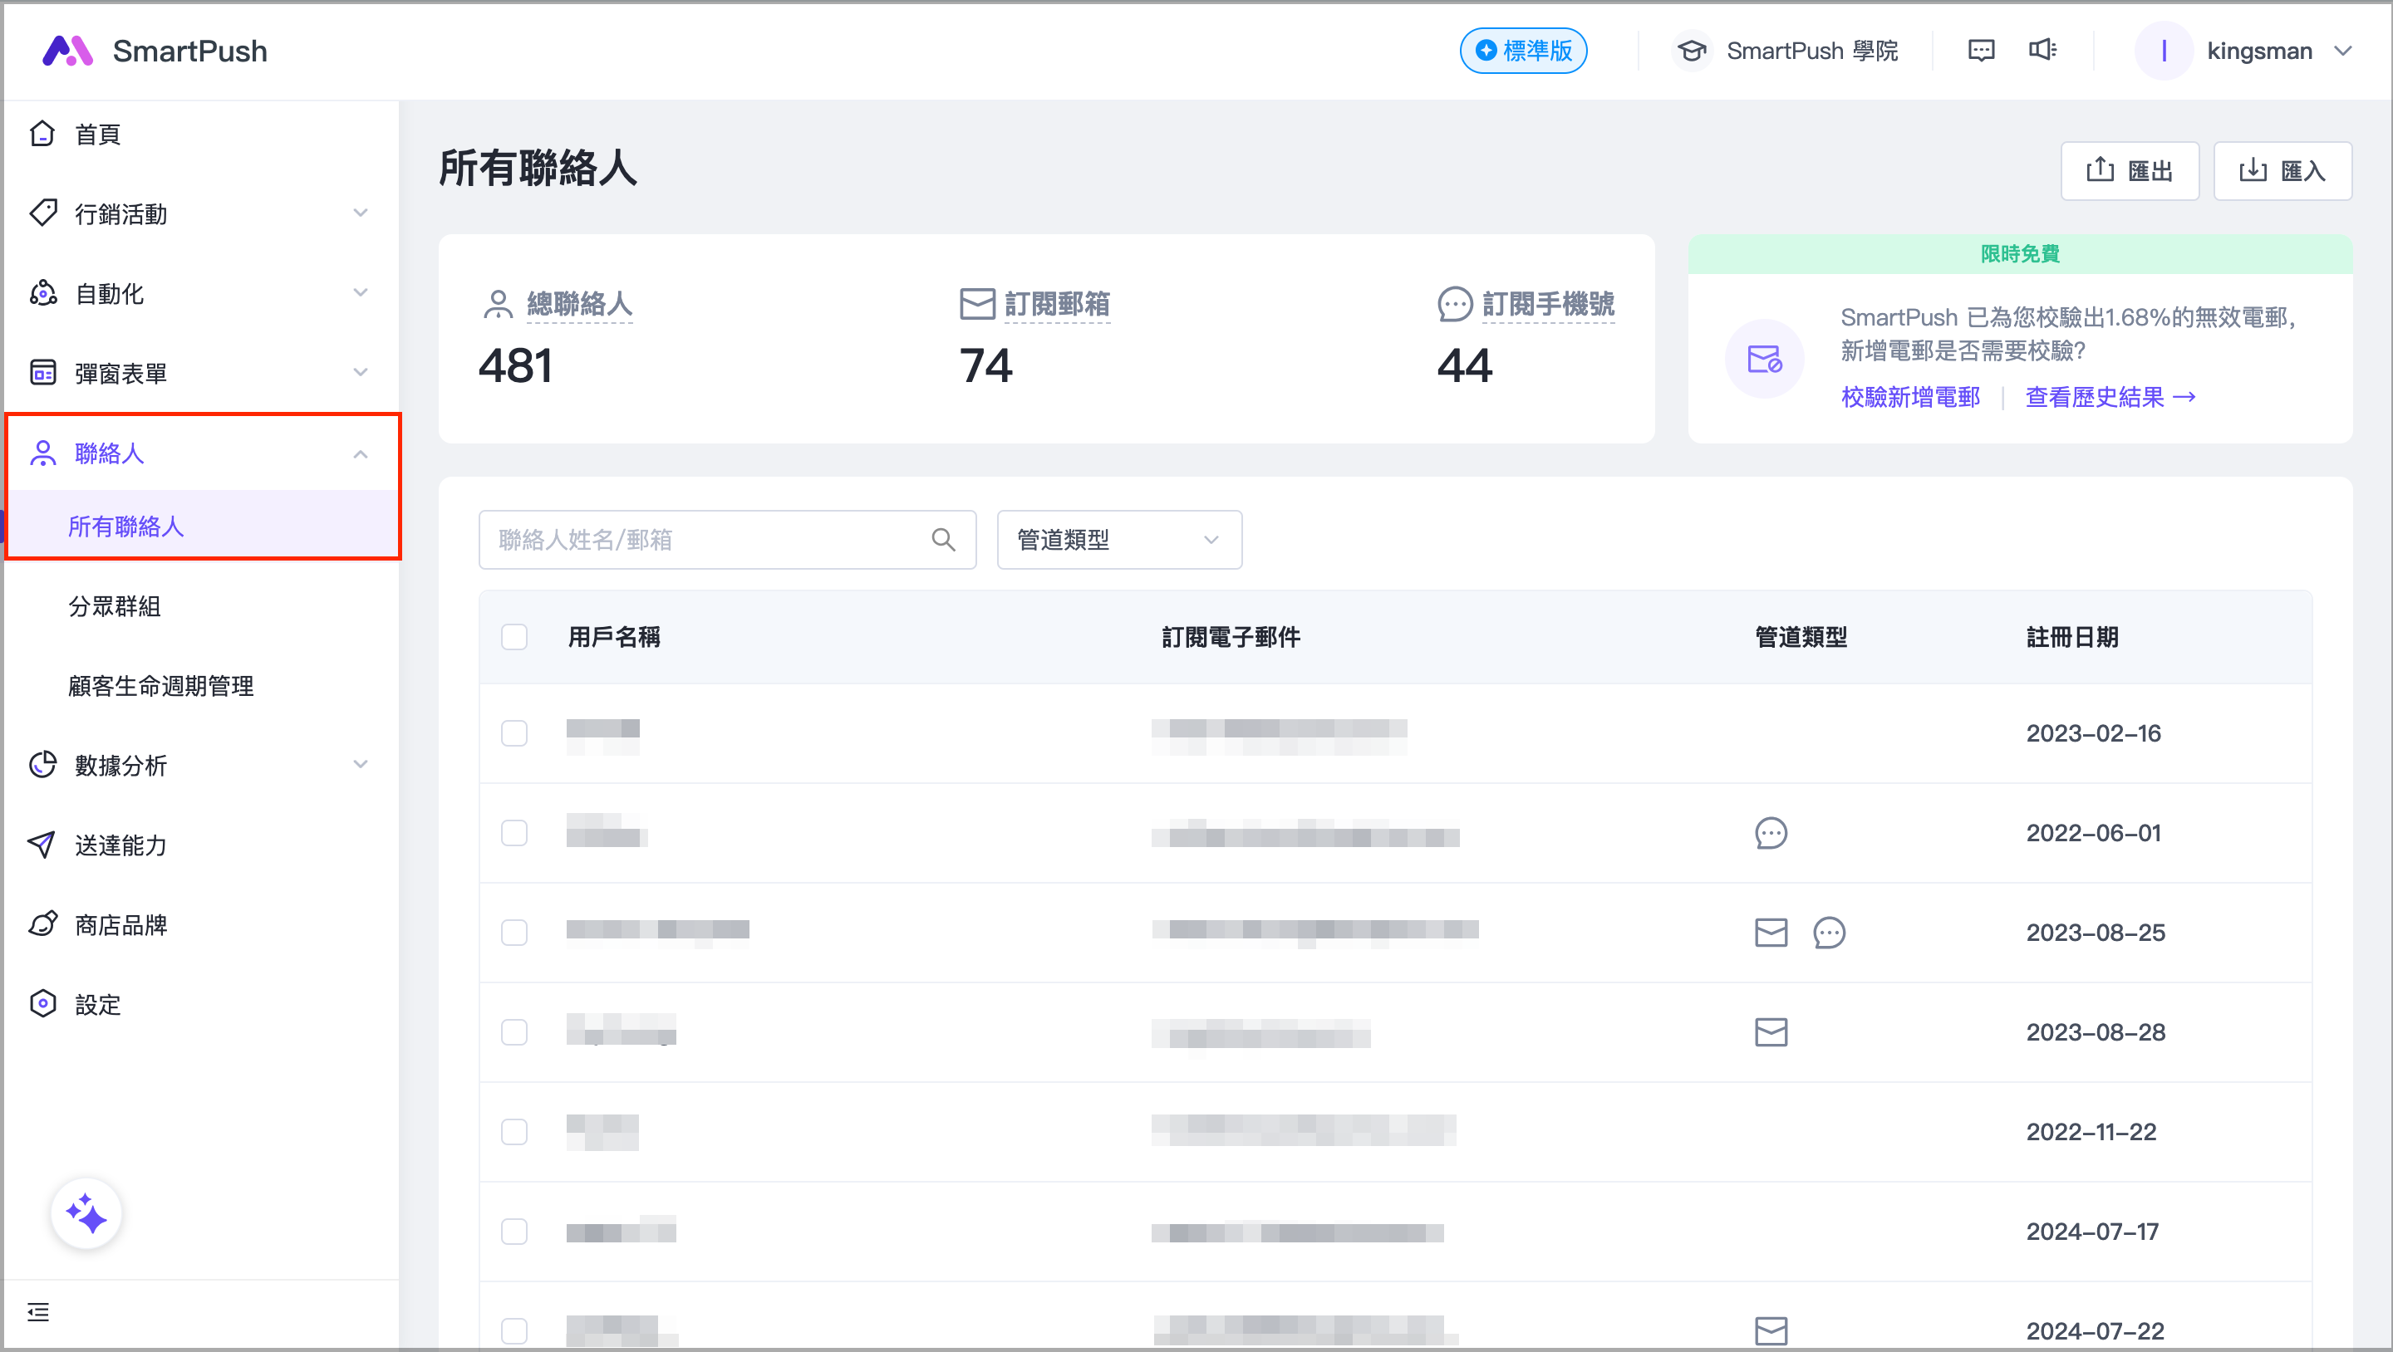
Task: Click the 首頁 home icon
Action: [x=42, y=134]
